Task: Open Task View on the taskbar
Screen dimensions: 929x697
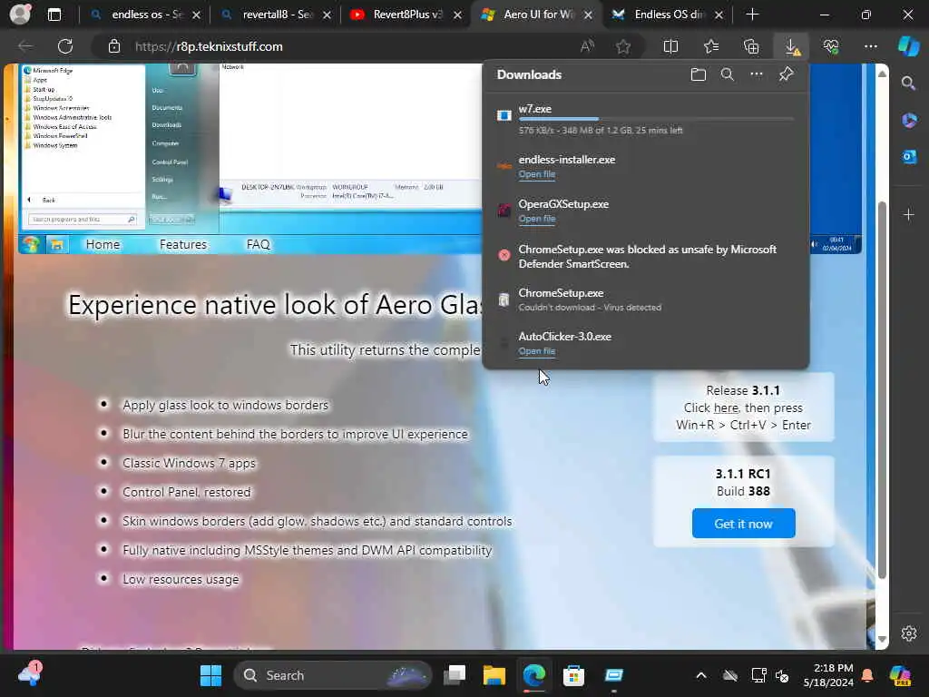Action: (x=455, y=675)
